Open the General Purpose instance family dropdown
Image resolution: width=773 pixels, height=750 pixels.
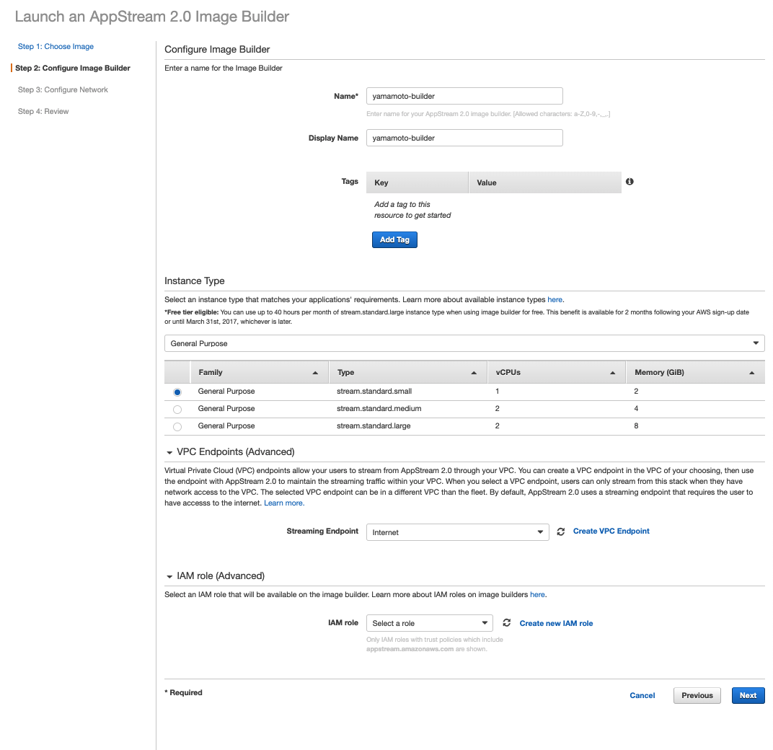click(464, 343)
